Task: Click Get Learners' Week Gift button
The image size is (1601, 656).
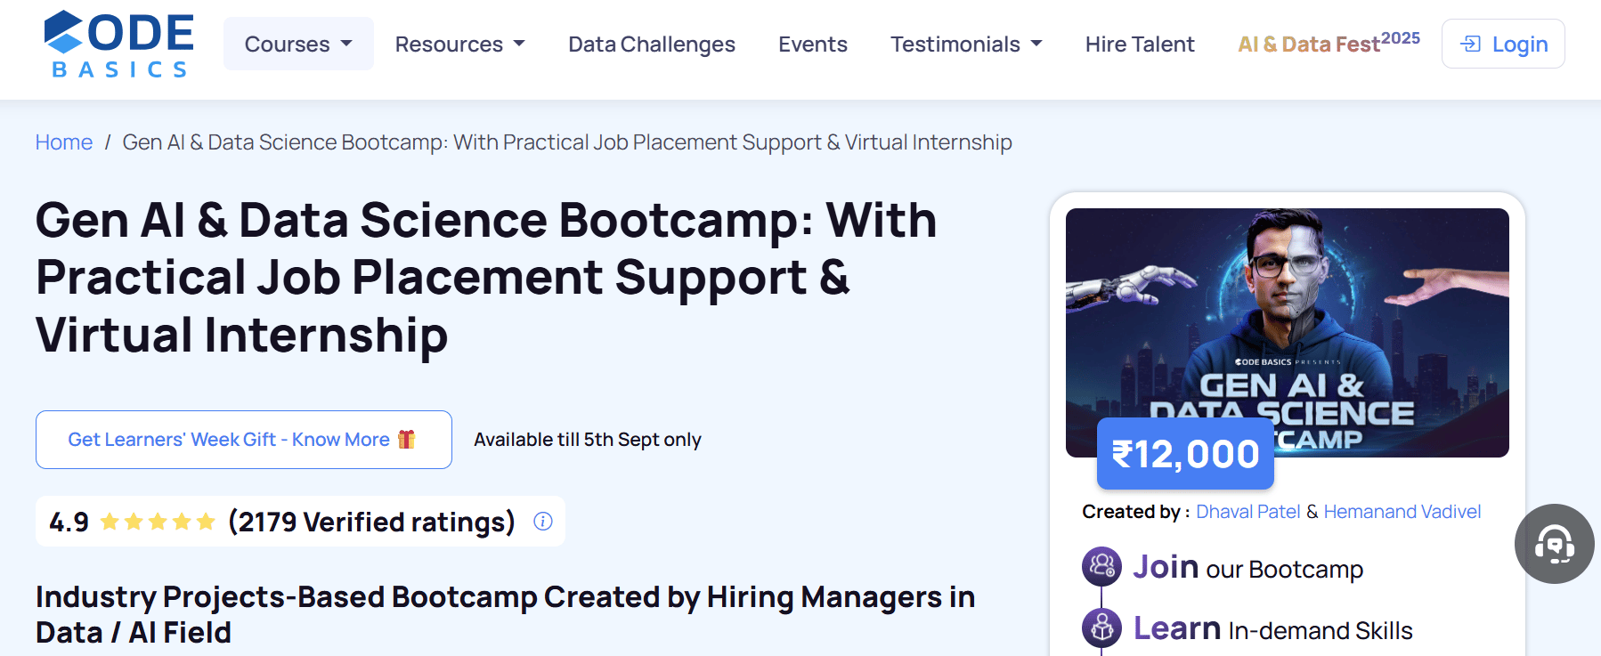Action: click(244, 440)
